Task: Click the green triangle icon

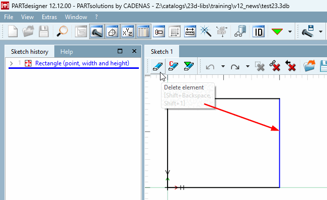Action: coord(277,32)
